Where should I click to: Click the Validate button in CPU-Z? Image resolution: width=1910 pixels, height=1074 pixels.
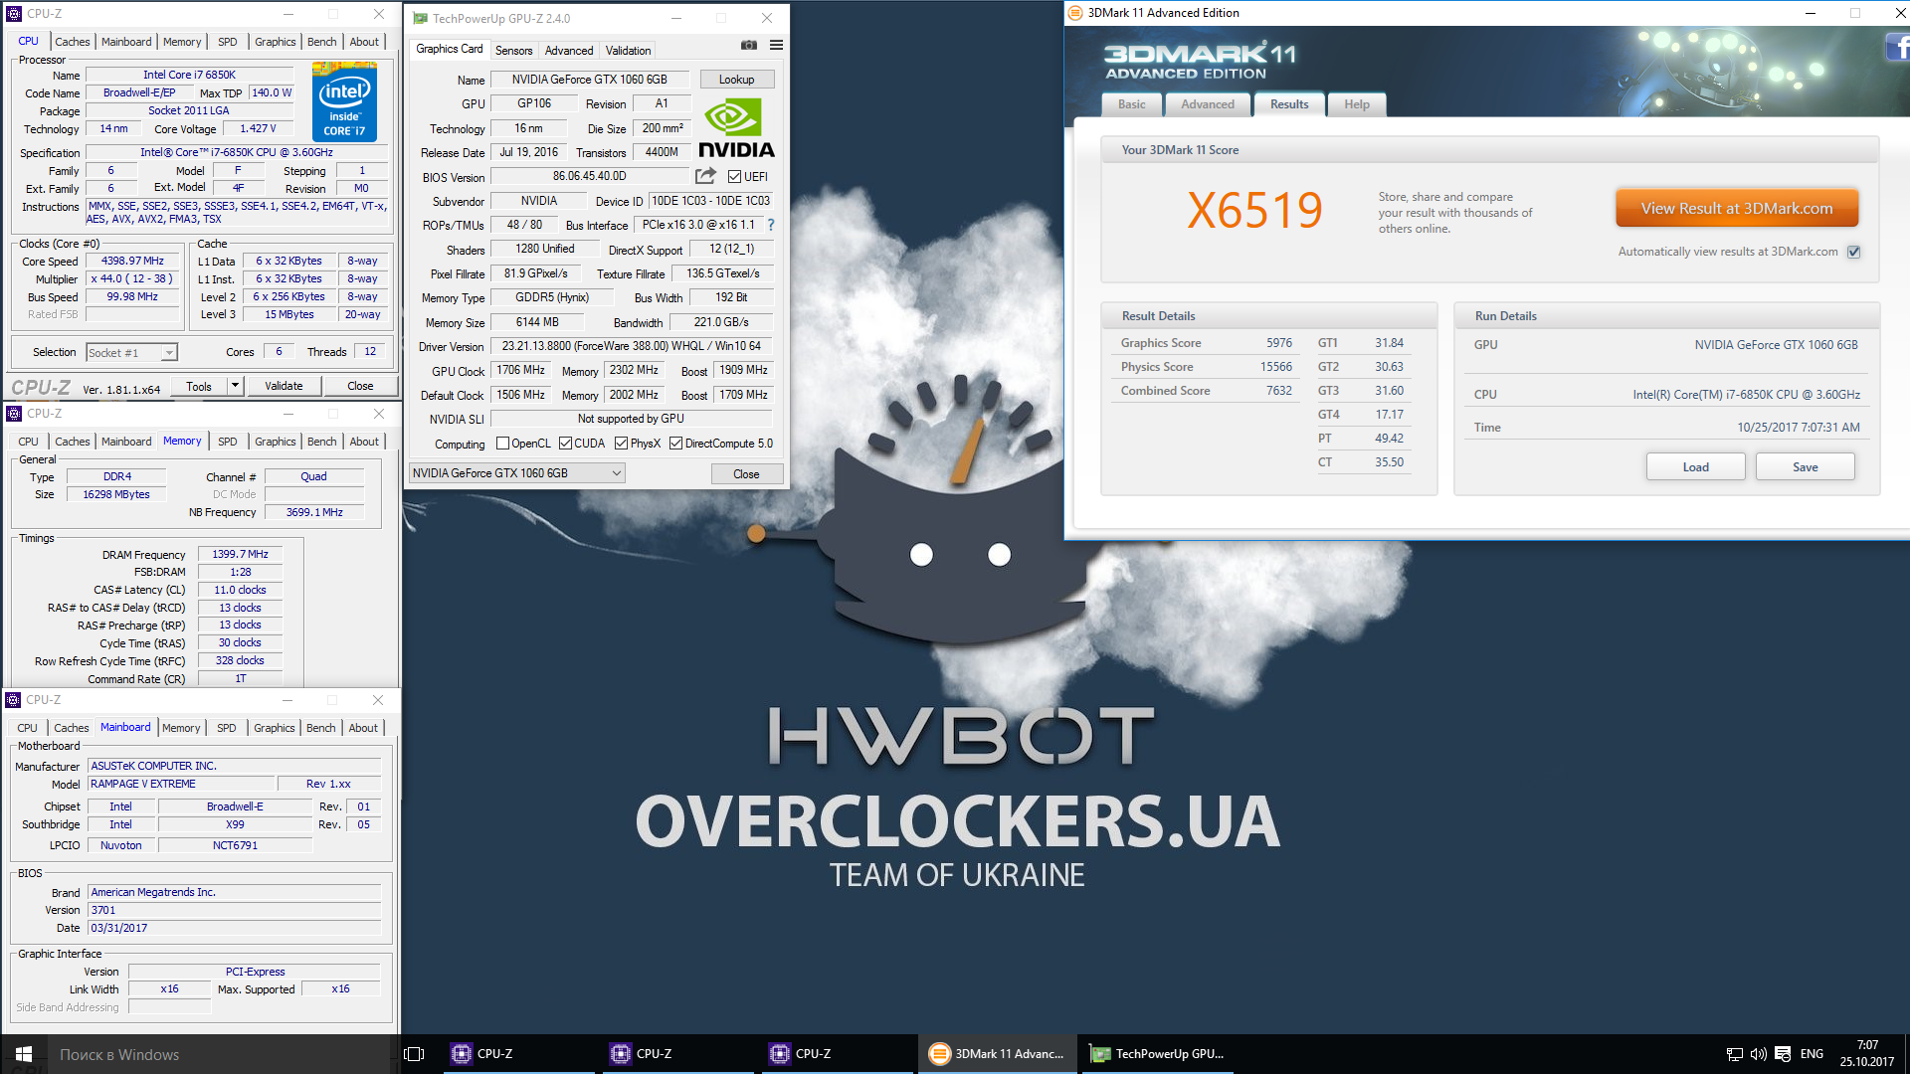pos(284,386)
